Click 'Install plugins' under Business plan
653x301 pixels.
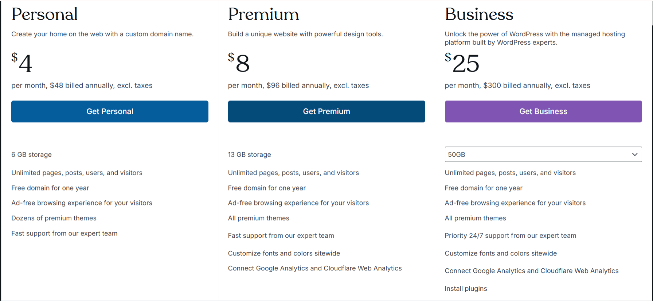(466, 288)
